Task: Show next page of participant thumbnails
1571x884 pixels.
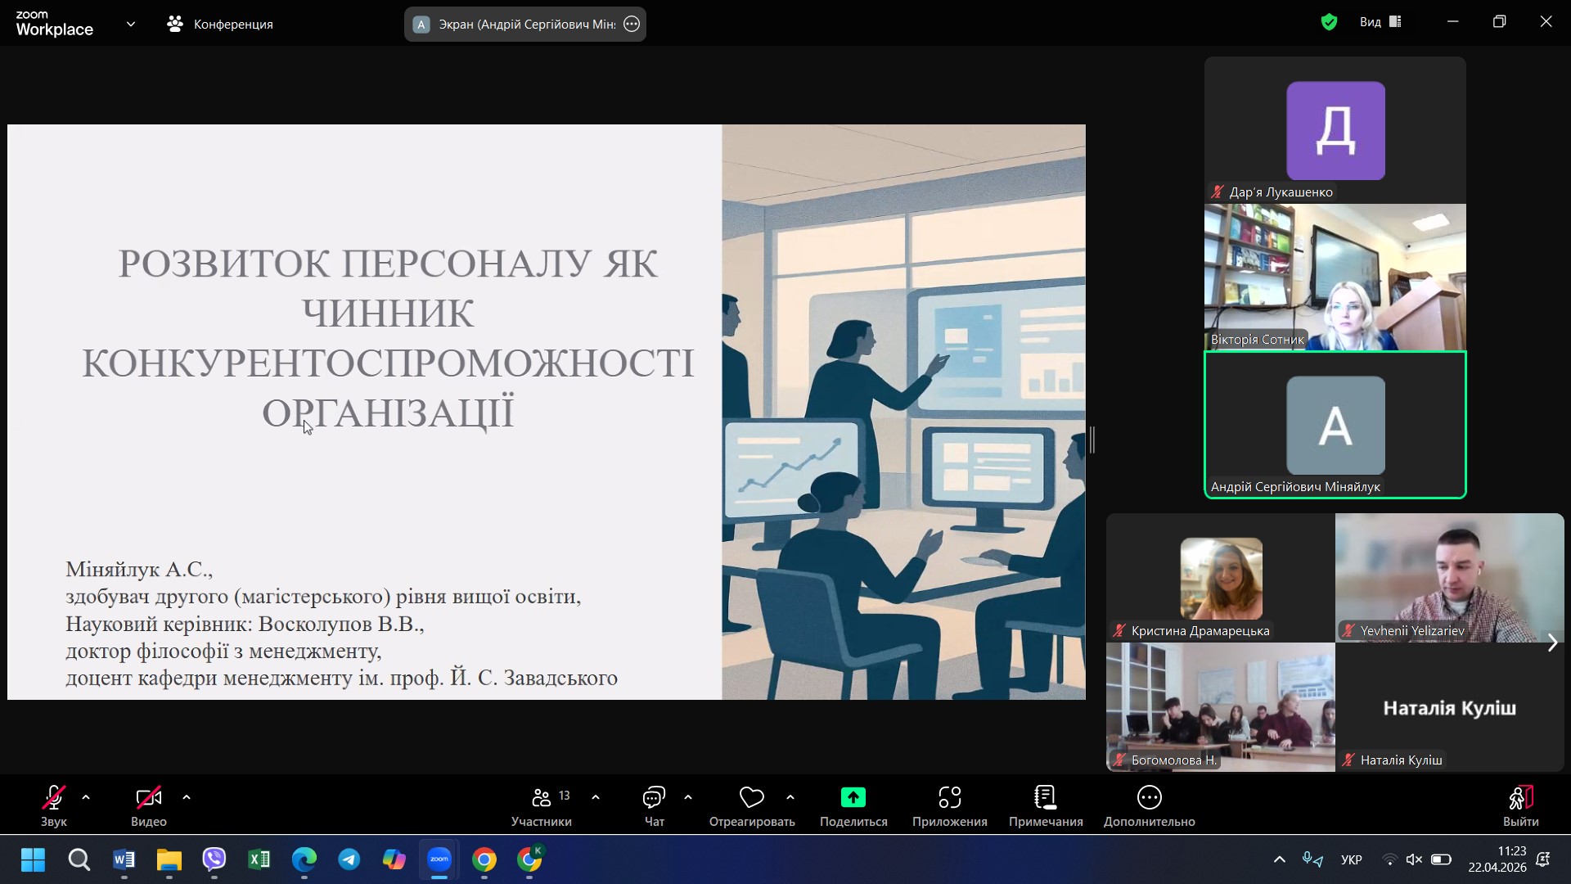Action: [x=1552, y=643]
